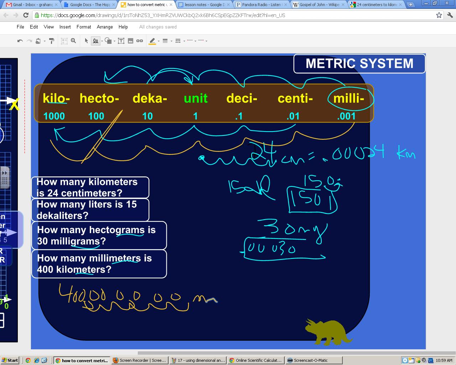This screenshot has height=365, width=456.
Task: Select the Text box tool
Action: 121,41
